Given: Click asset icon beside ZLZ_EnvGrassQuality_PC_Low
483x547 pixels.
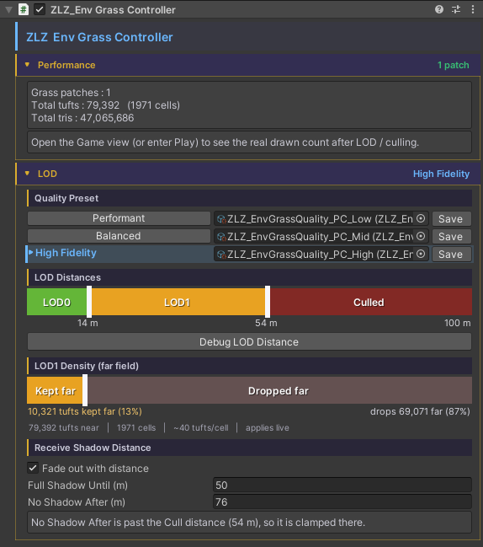Looking at the screenshot, I should [x=221, y=219].
